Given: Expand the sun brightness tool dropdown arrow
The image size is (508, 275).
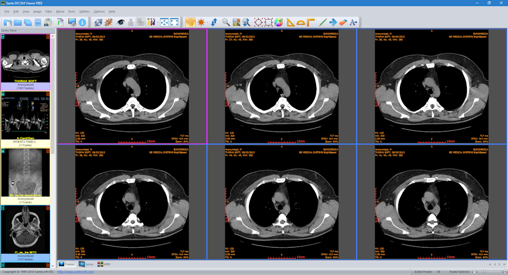Looking at the screenshot, I should pyautogui.click(x=206, y=22).
